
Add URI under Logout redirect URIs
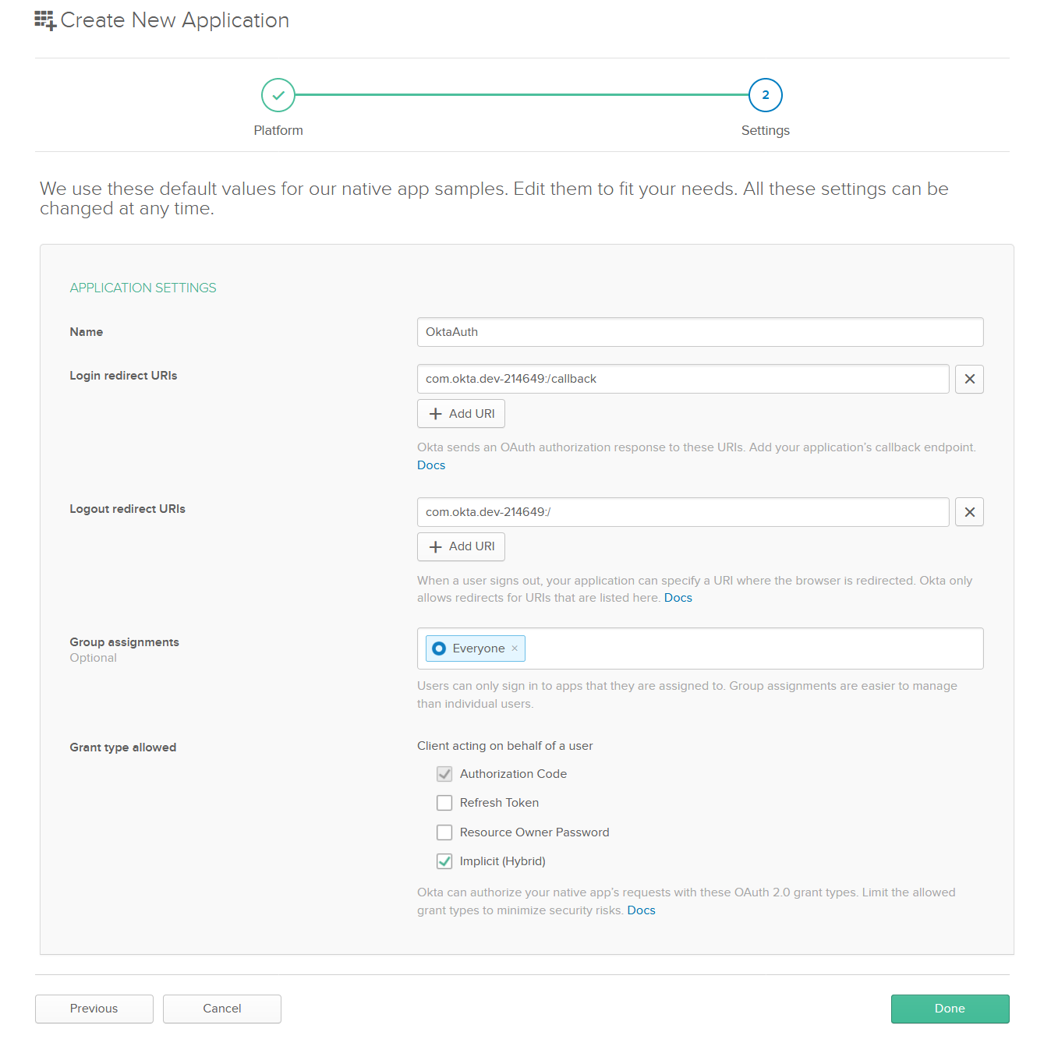[461, 546]
